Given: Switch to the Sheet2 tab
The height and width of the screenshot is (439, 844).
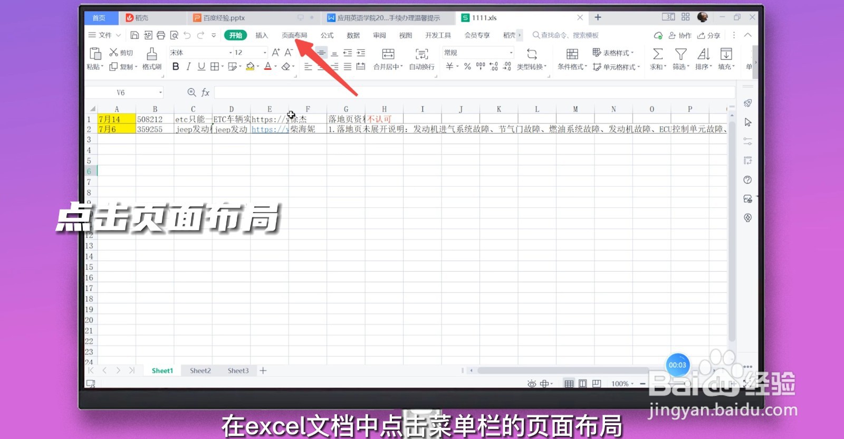Looking at the screenshot, I should tap(200, 371).
